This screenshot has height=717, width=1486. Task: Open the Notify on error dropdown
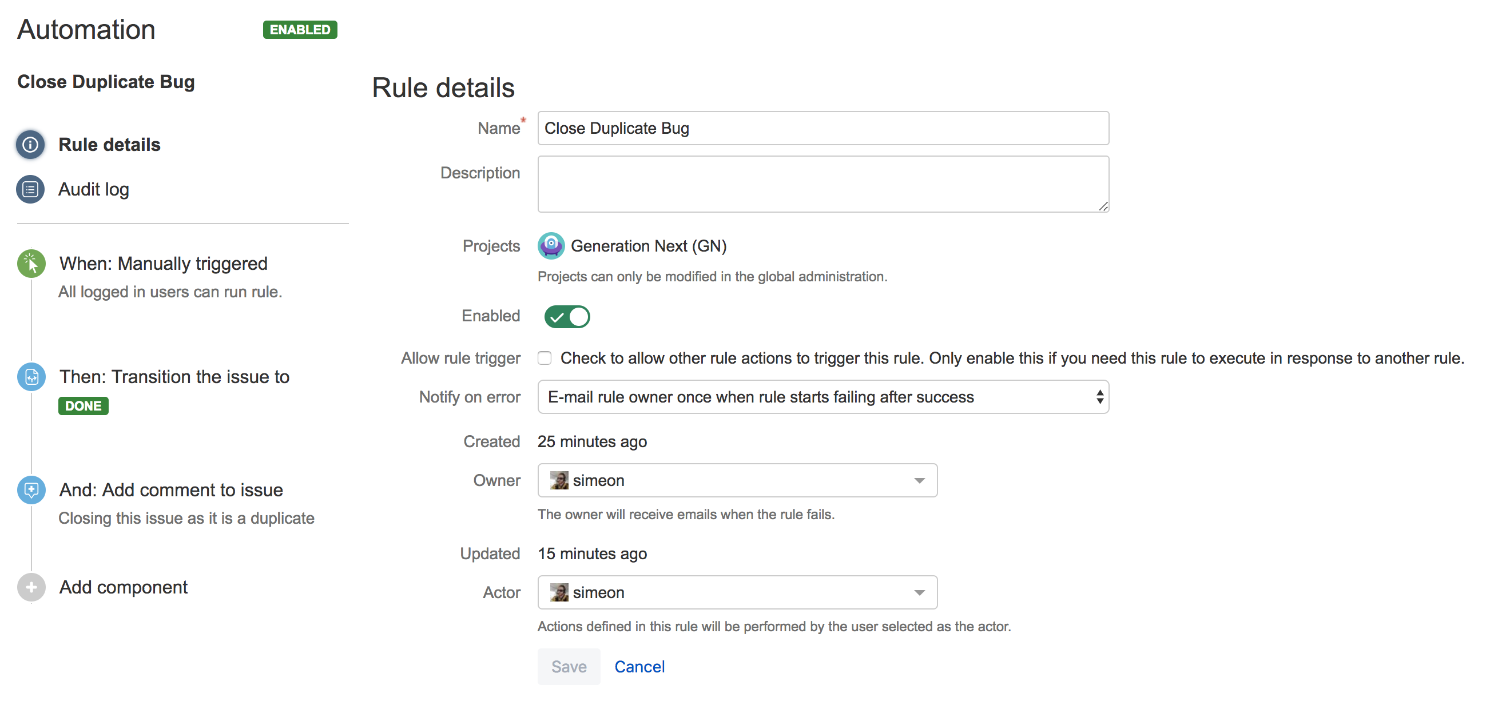[823, 397]
